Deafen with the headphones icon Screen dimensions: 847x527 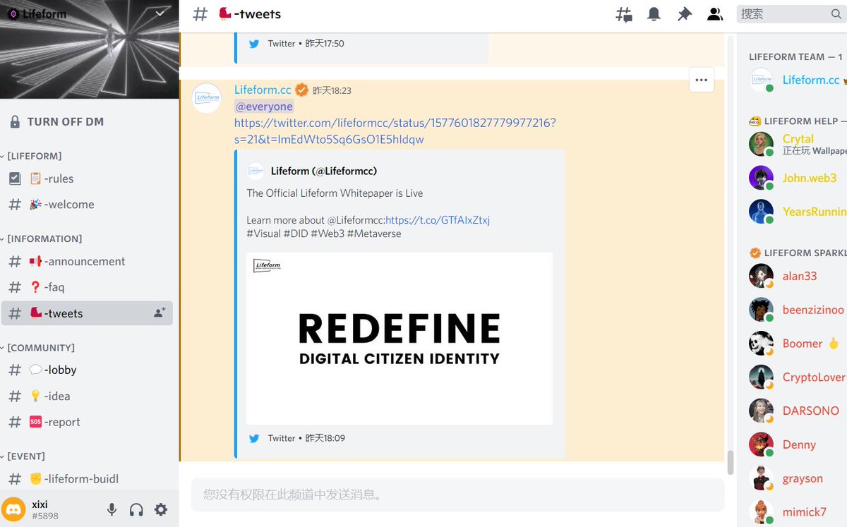tap(136, 509)
